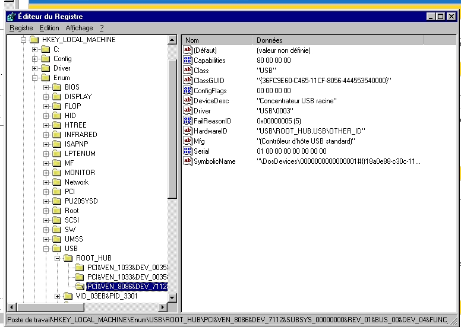
Task: Expand the VID_03EB&PID_3301 key node
Action: pyautogui.click(x=58, y=296)
